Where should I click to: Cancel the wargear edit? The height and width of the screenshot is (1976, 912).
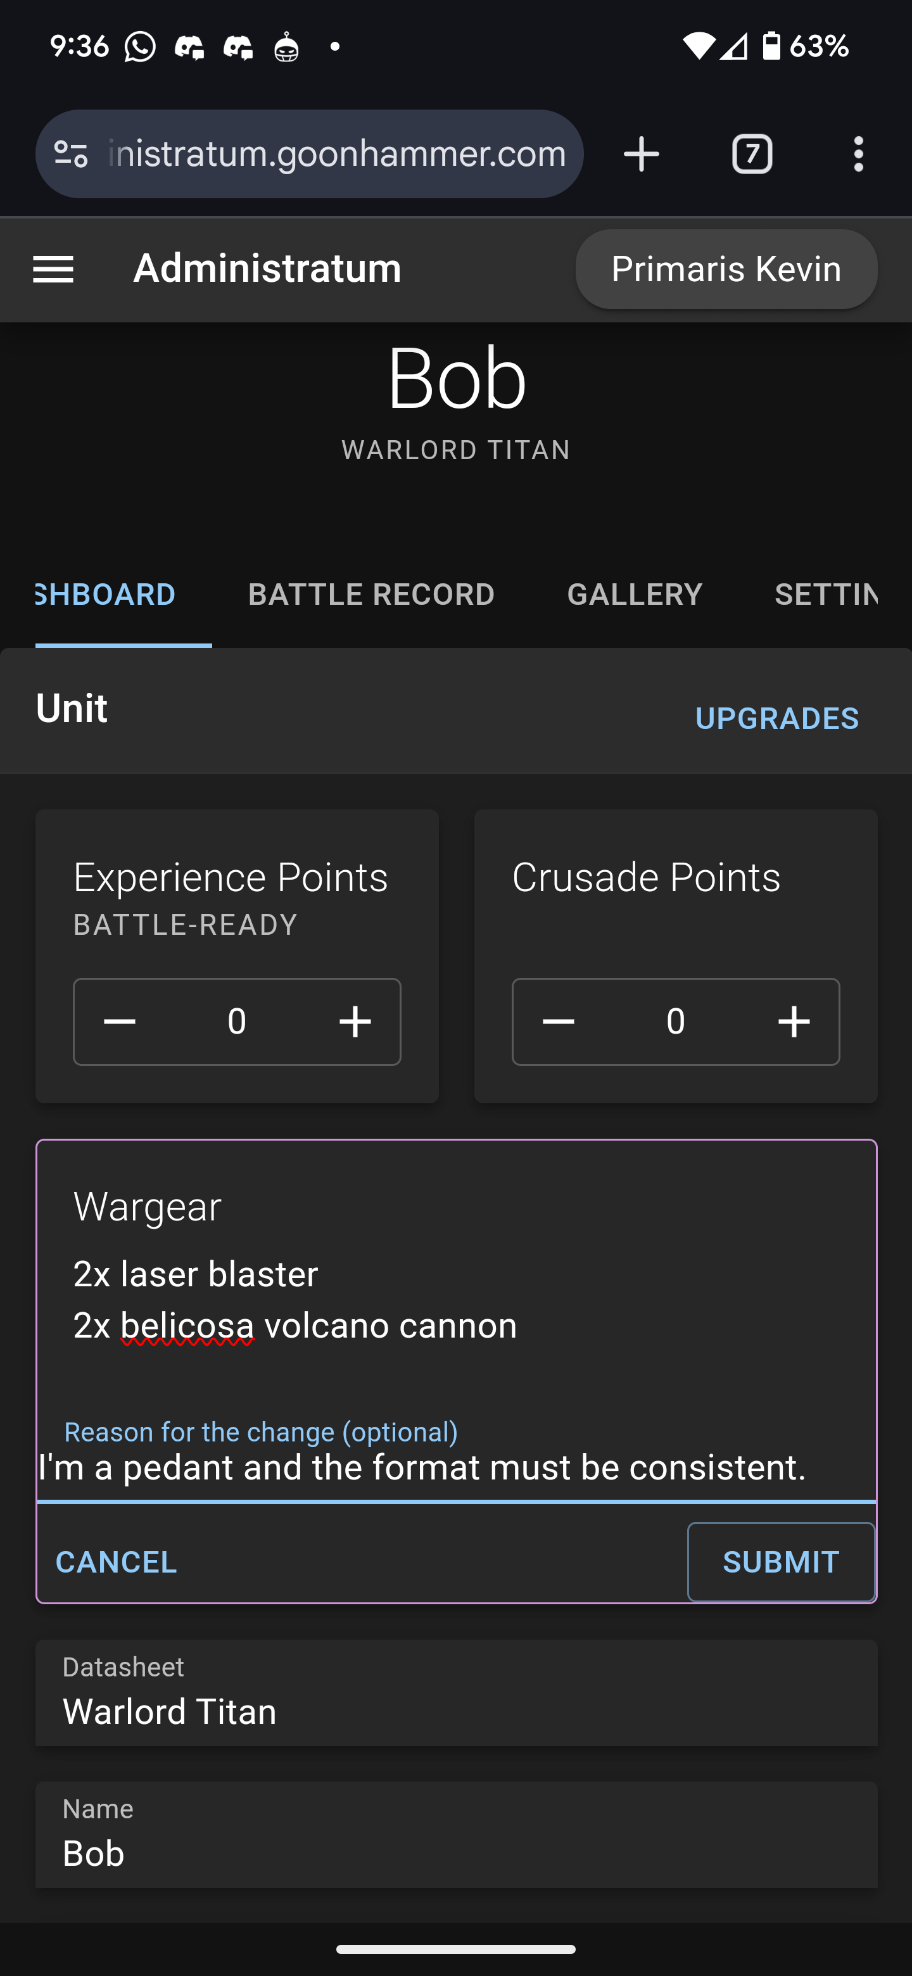pyautogui.click(x=116, y=1562)
